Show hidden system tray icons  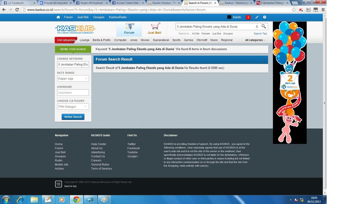291,200
